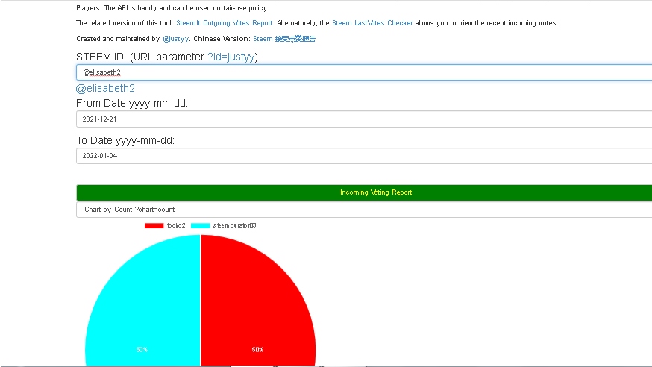Select the tocio2 legend label
The width and height of the screenshot is (652, 367).
click(176, 225)
